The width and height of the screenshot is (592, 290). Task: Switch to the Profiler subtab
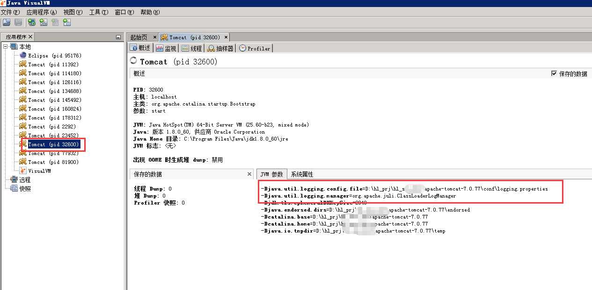click(x=255, y=48)
